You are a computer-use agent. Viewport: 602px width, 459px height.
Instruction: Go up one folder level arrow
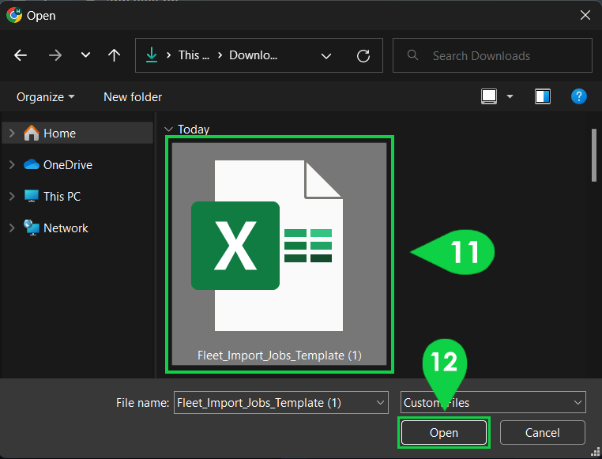click(x=114, y=55)
